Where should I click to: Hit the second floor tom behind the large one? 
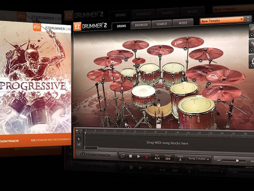point(184,88)
